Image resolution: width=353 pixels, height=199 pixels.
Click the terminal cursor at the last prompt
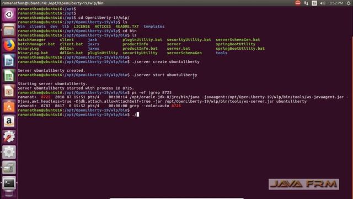coord(138,114)
